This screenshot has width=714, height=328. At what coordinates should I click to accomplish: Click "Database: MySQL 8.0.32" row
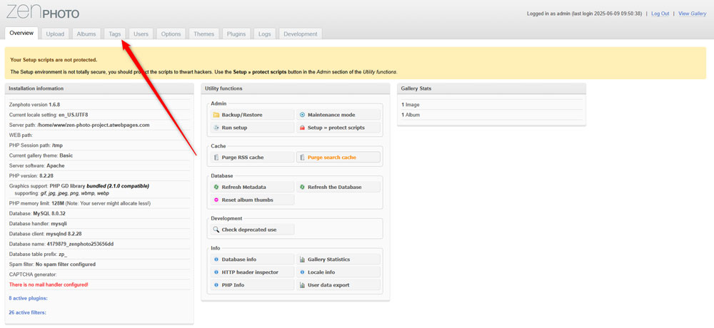click(99, 213)
